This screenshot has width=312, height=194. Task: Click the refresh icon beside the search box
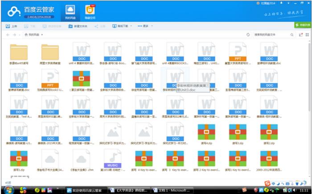coord(248,34)
